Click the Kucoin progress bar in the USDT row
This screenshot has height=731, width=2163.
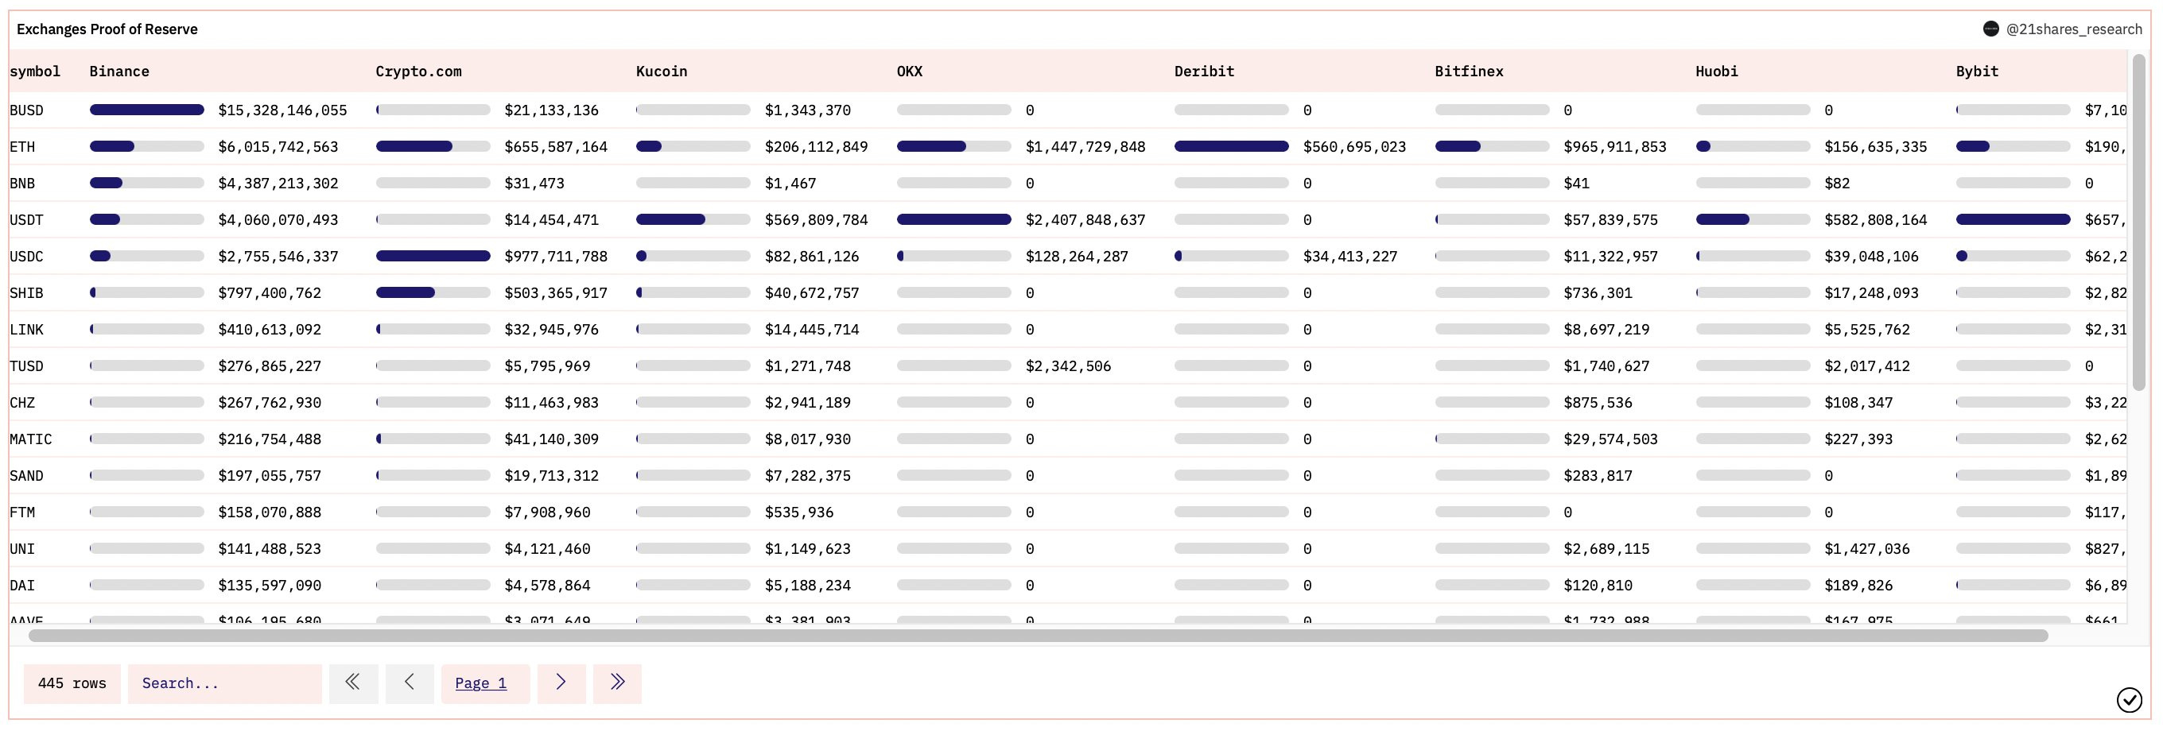coord(693,220)
